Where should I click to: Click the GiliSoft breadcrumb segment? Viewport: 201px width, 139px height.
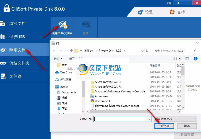pyautogui.click(x=89, y=51)
